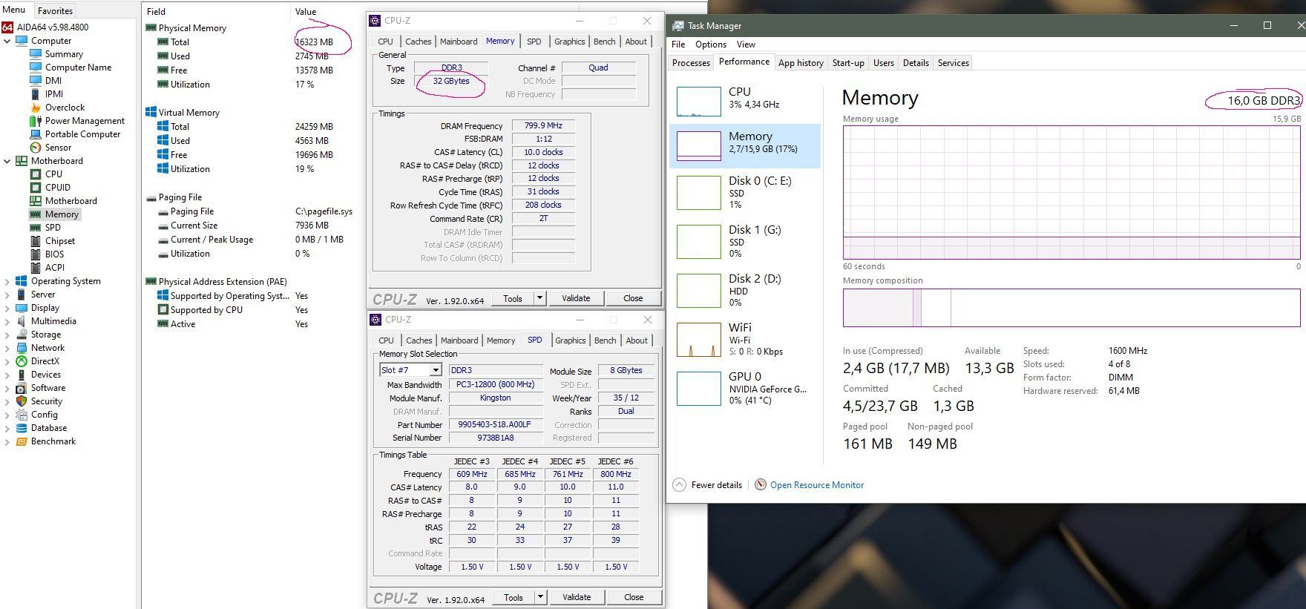Click the Operating System Windows icon
This screenshot has height=609, width=1306.
(x=22, y=281)
